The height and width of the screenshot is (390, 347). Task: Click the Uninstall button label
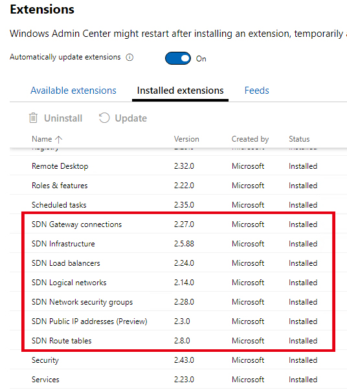point(63,118)
